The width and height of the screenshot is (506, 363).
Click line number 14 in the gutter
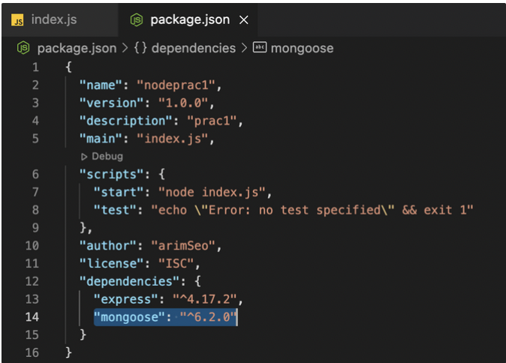coord(32,317)
